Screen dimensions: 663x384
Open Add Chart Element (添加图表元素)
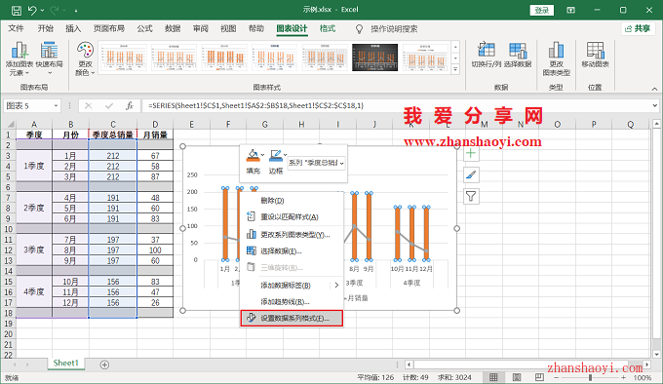tap(19, 58)
